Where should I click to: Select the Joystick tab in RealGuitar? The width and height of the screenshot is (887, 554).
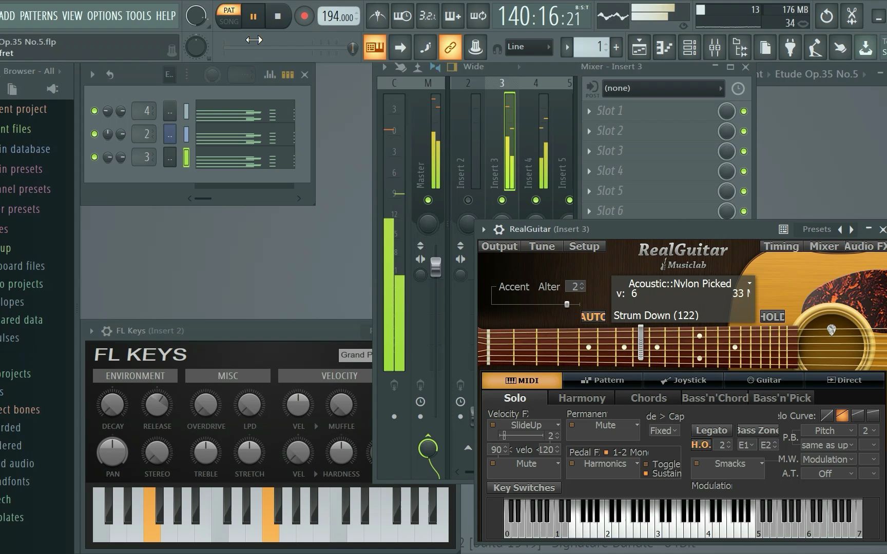pos(683,380)
